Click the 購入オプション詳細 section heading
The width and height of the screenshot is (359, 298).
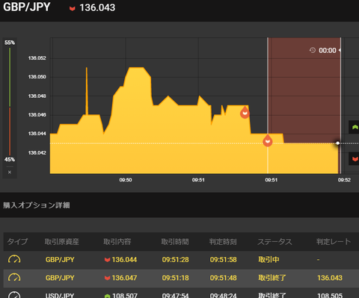pyautogui.click(x=37, y=205)
